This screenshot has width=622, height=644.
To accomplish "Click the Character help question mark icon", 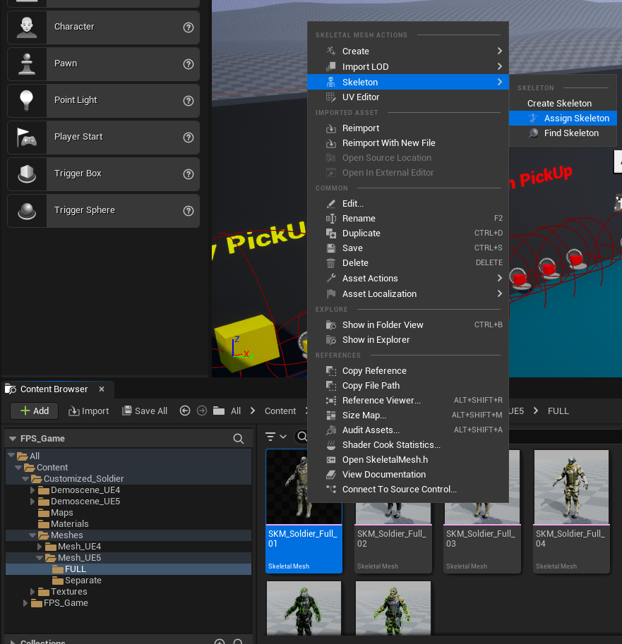I will click(189, 27).
